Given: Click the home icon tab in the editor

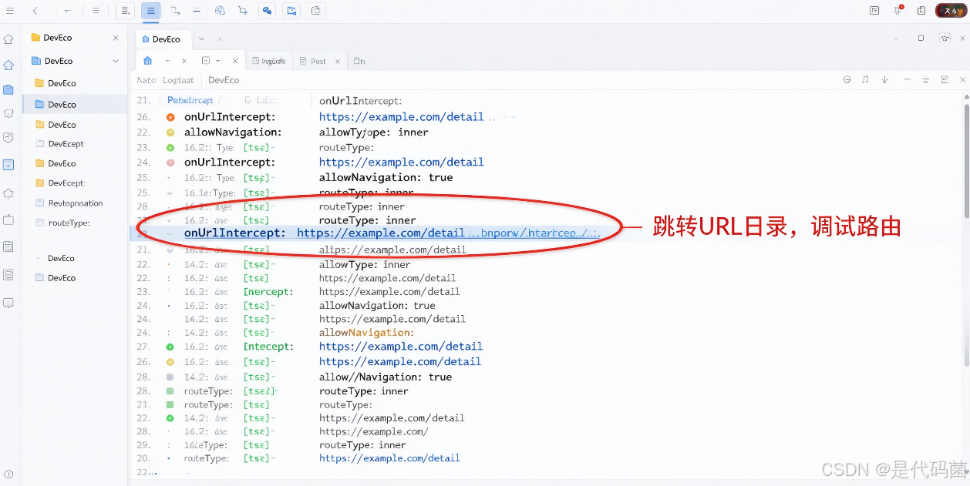Looking at the screenshot, I should (148, 60).
